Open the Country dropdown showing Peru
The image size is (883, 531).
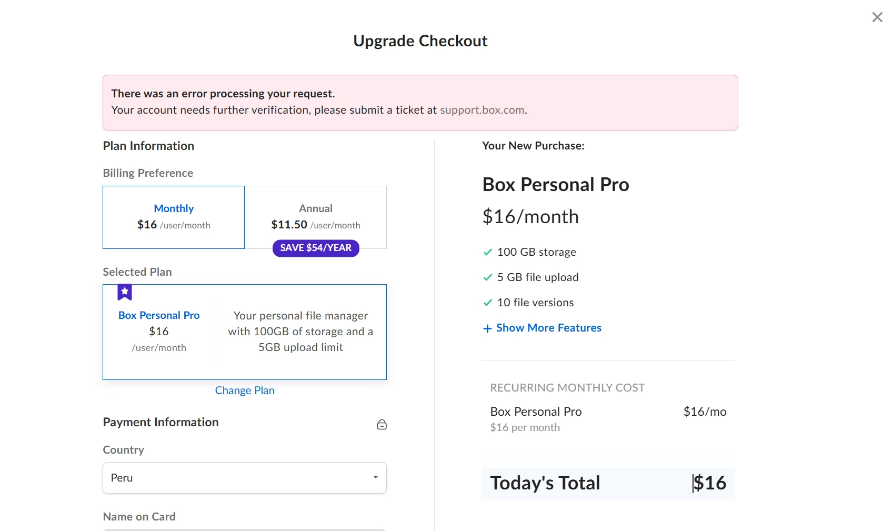coord(245,478)
